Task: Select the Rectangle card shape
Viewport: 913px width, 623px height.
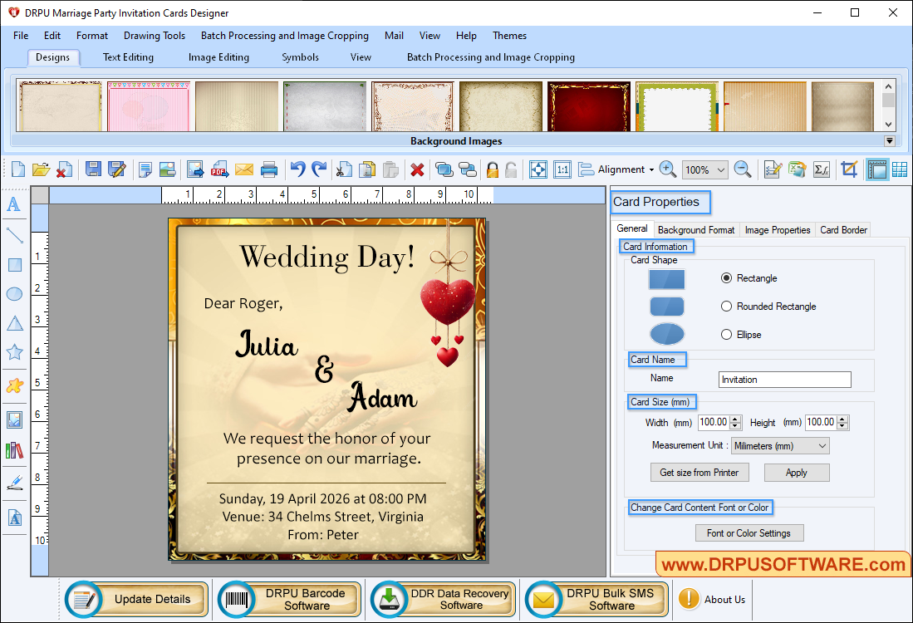Action: 727,278
